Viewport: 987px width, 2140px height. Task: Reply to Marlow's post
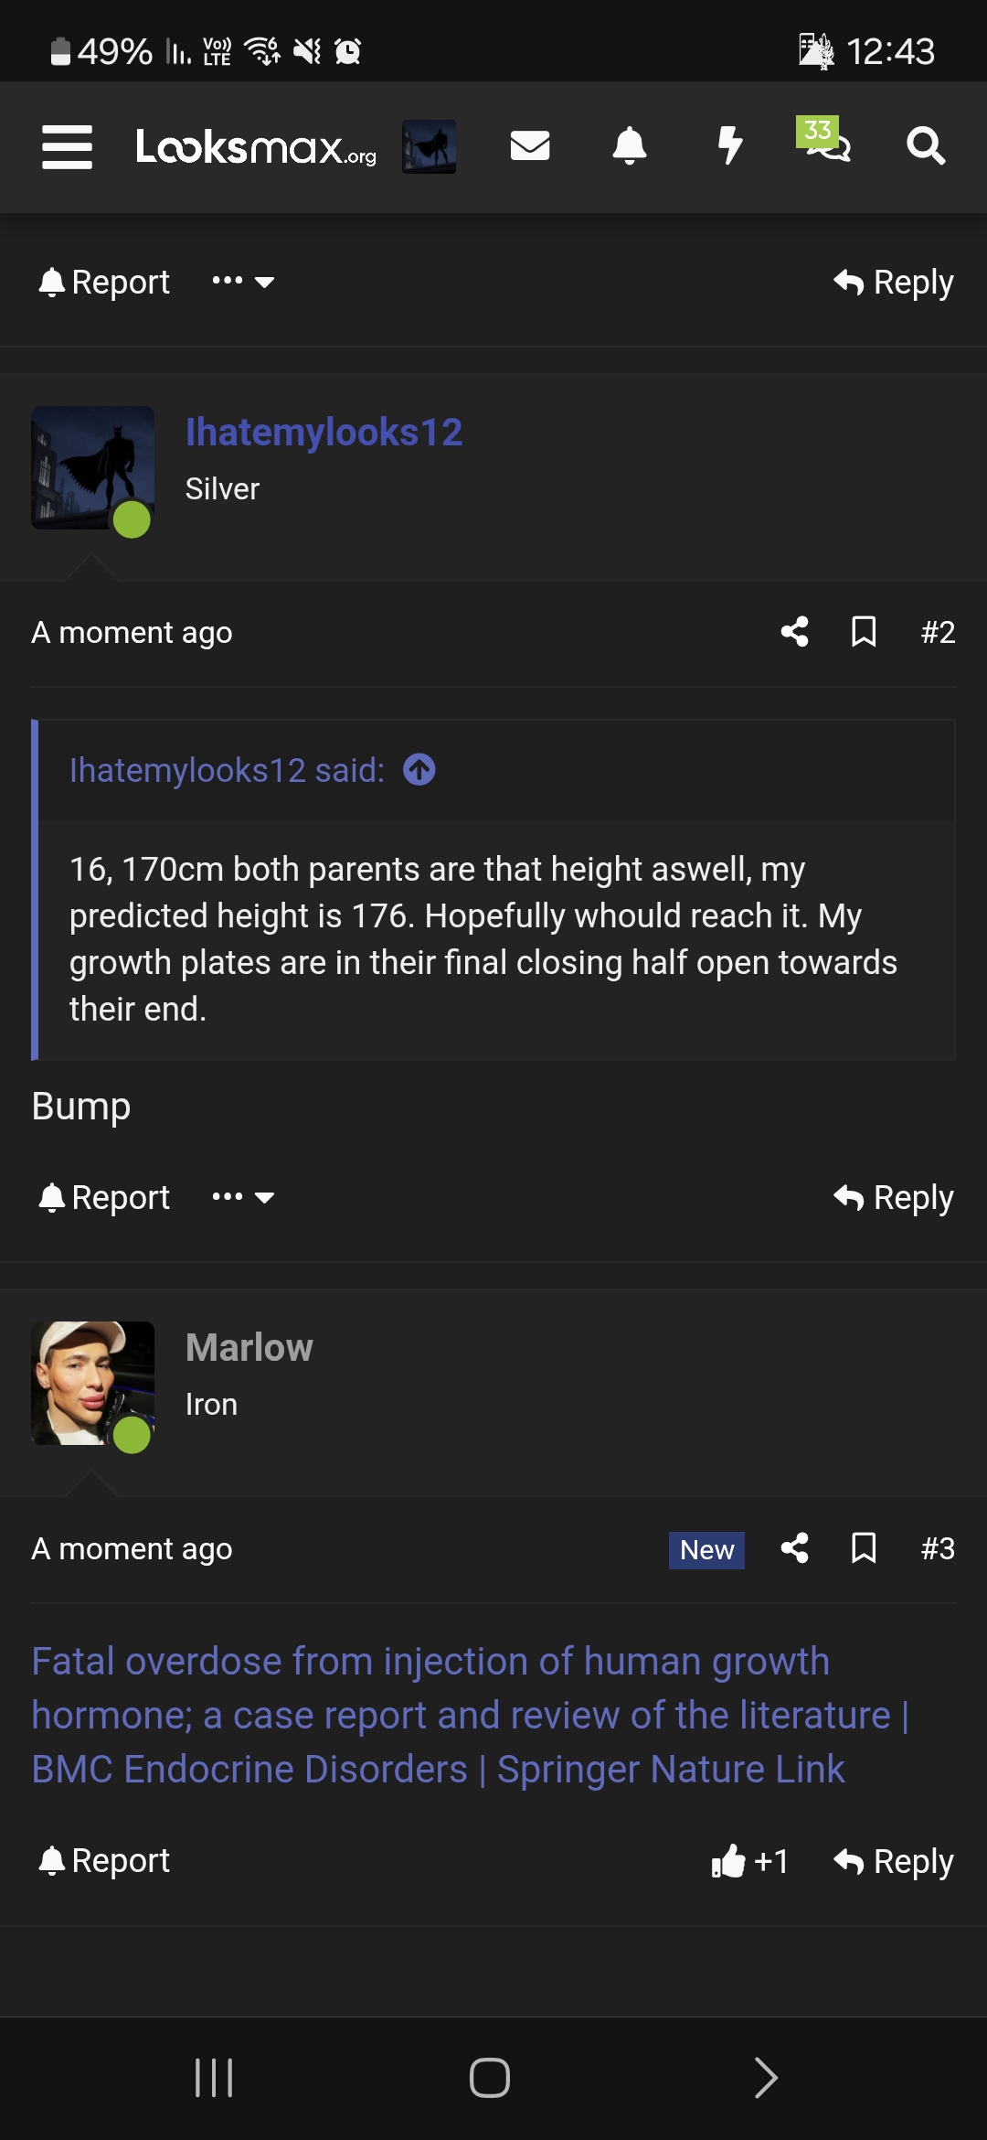(894, 1861)
